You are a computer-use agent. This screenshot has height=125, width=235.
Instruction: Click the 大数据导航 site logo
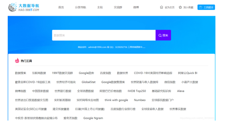point(24,7)
